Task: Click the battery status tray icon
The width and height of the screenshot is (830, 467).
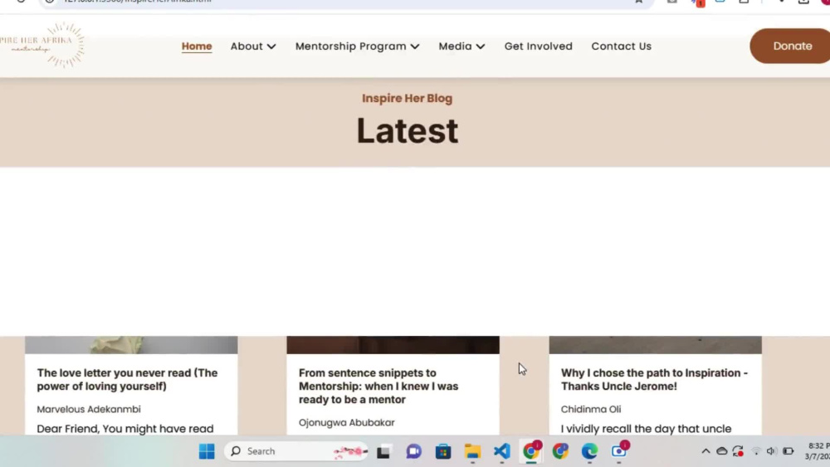Action: click(788, 451)
